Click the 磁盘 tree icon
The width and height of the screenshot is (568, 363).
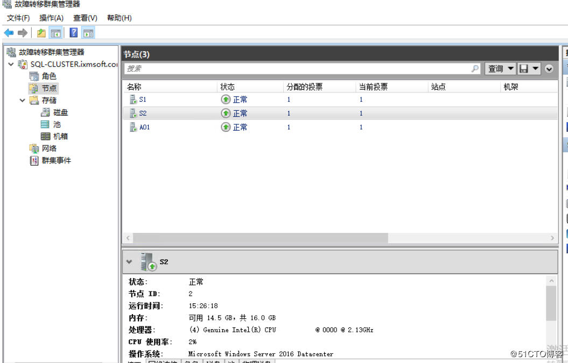pos(45,112)
